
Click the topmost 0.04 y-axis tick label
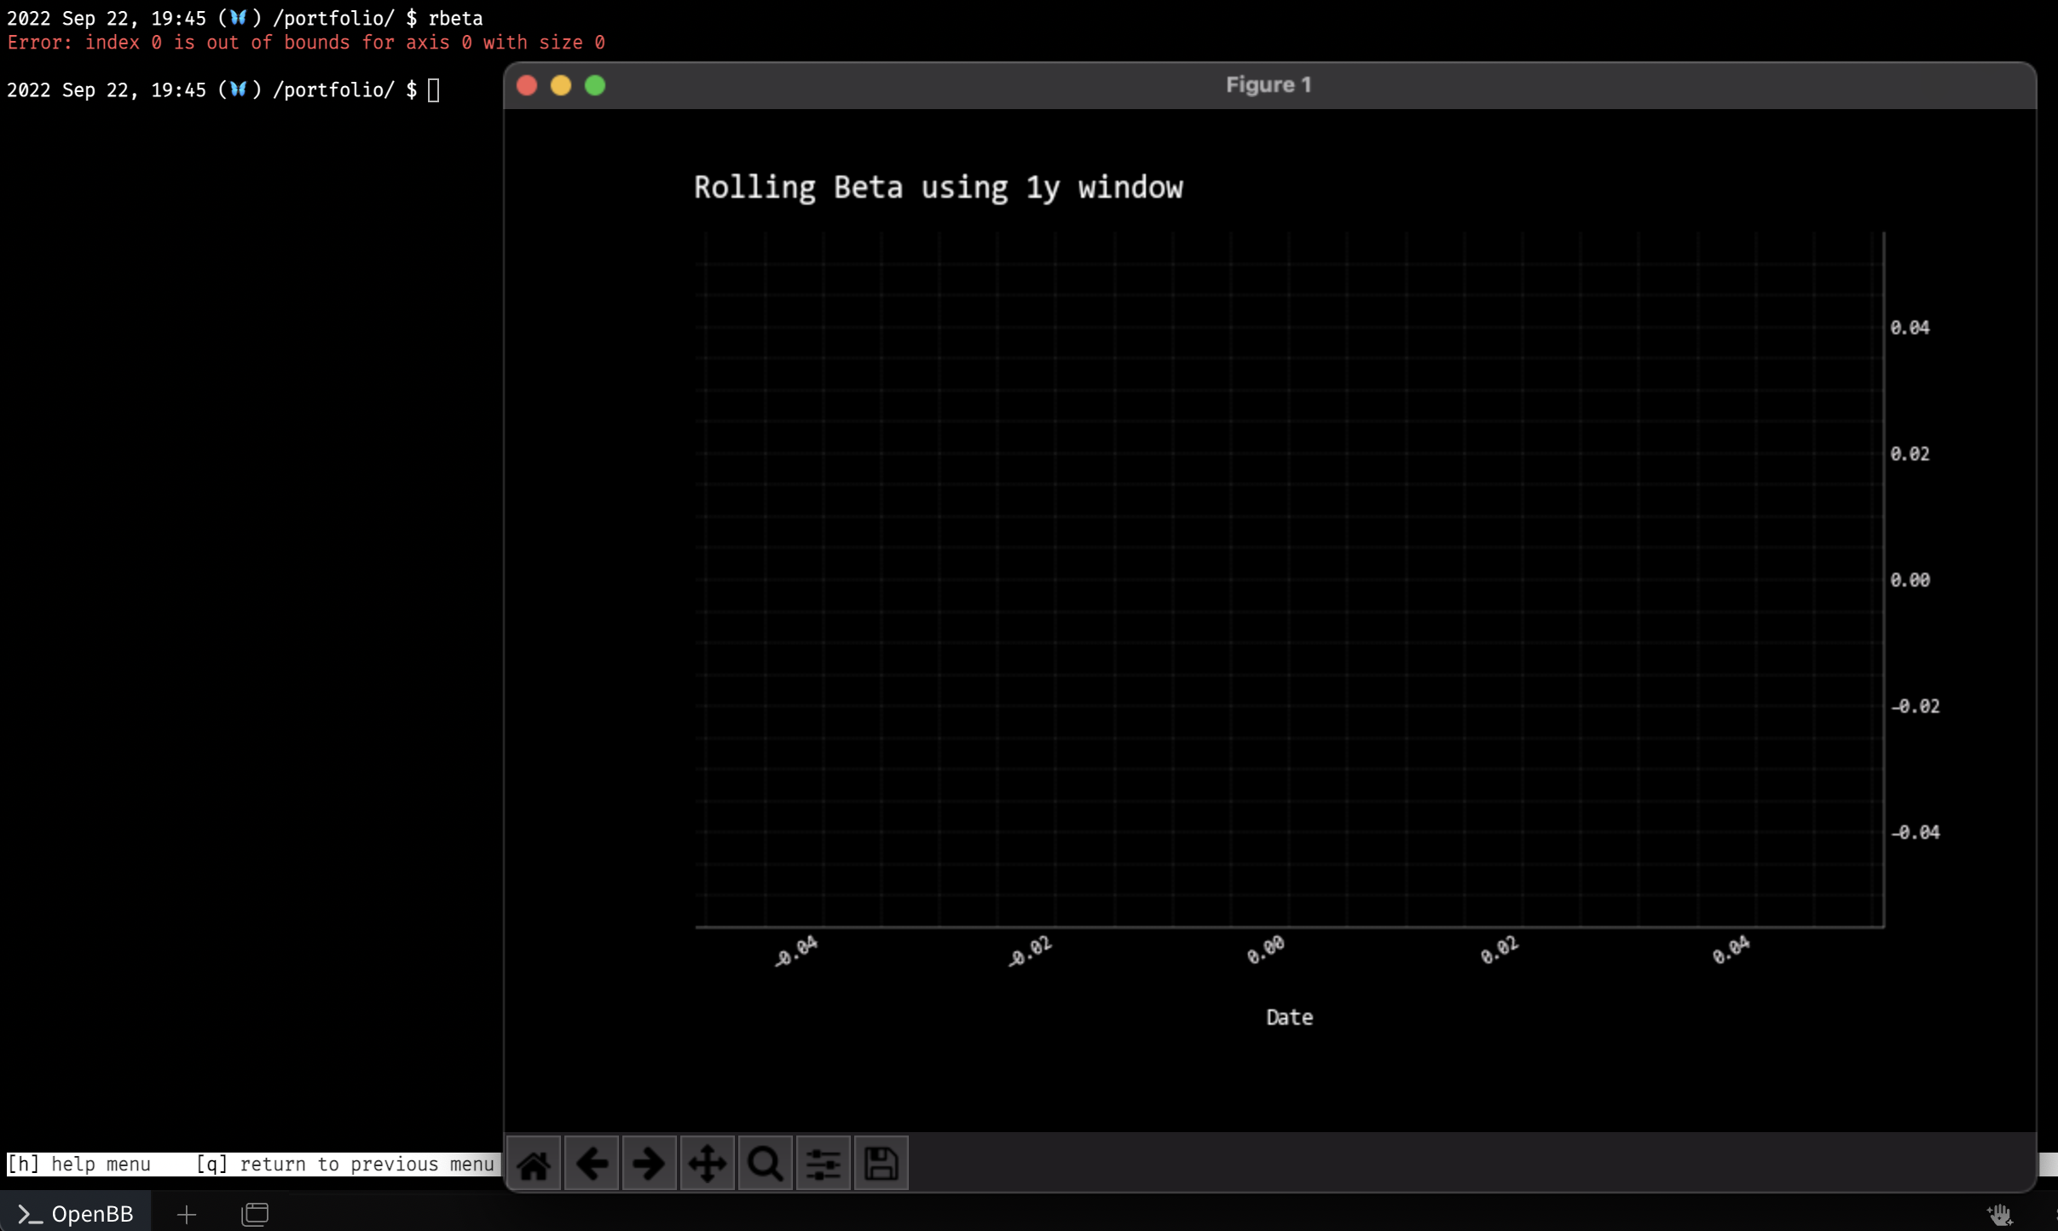[1910, 328]
